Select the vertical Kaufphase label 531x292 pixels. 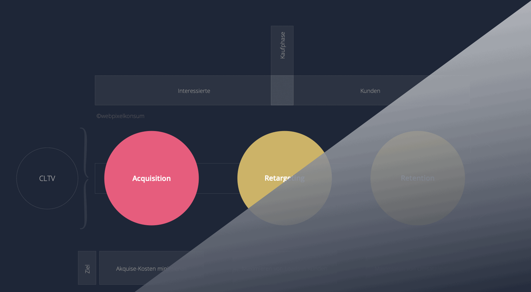pyautogui.click(x=282, y=45)
